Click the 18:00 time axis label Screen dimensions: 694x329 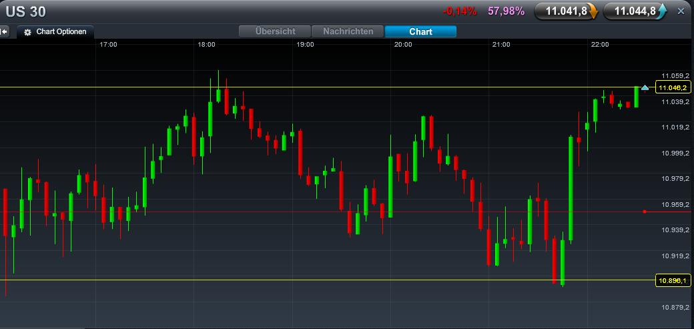[x=207, y=45]
